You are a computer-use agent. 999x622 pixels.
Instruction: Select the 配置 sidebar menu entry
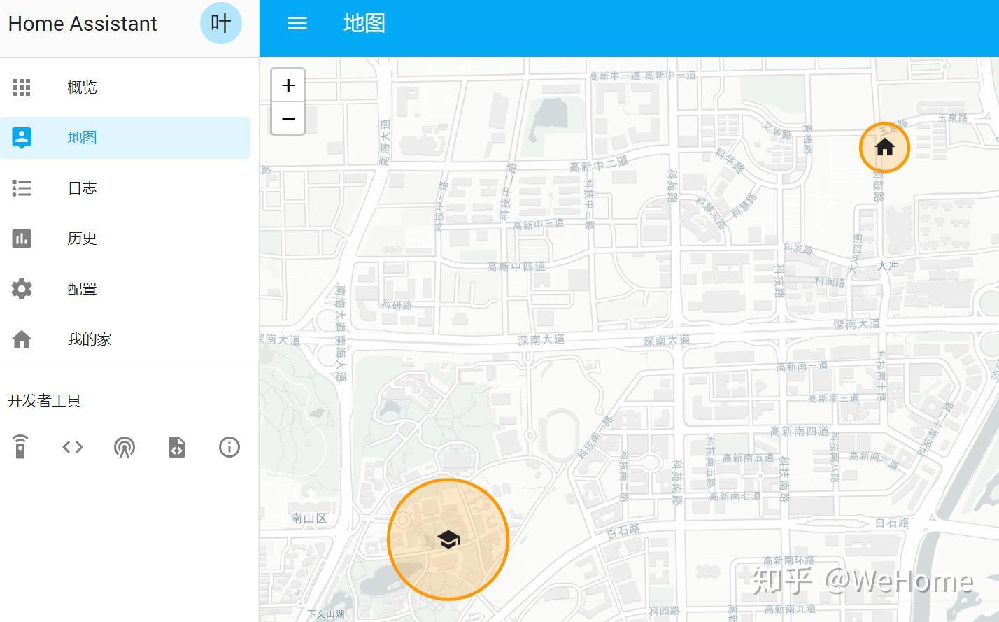[82, 288]
